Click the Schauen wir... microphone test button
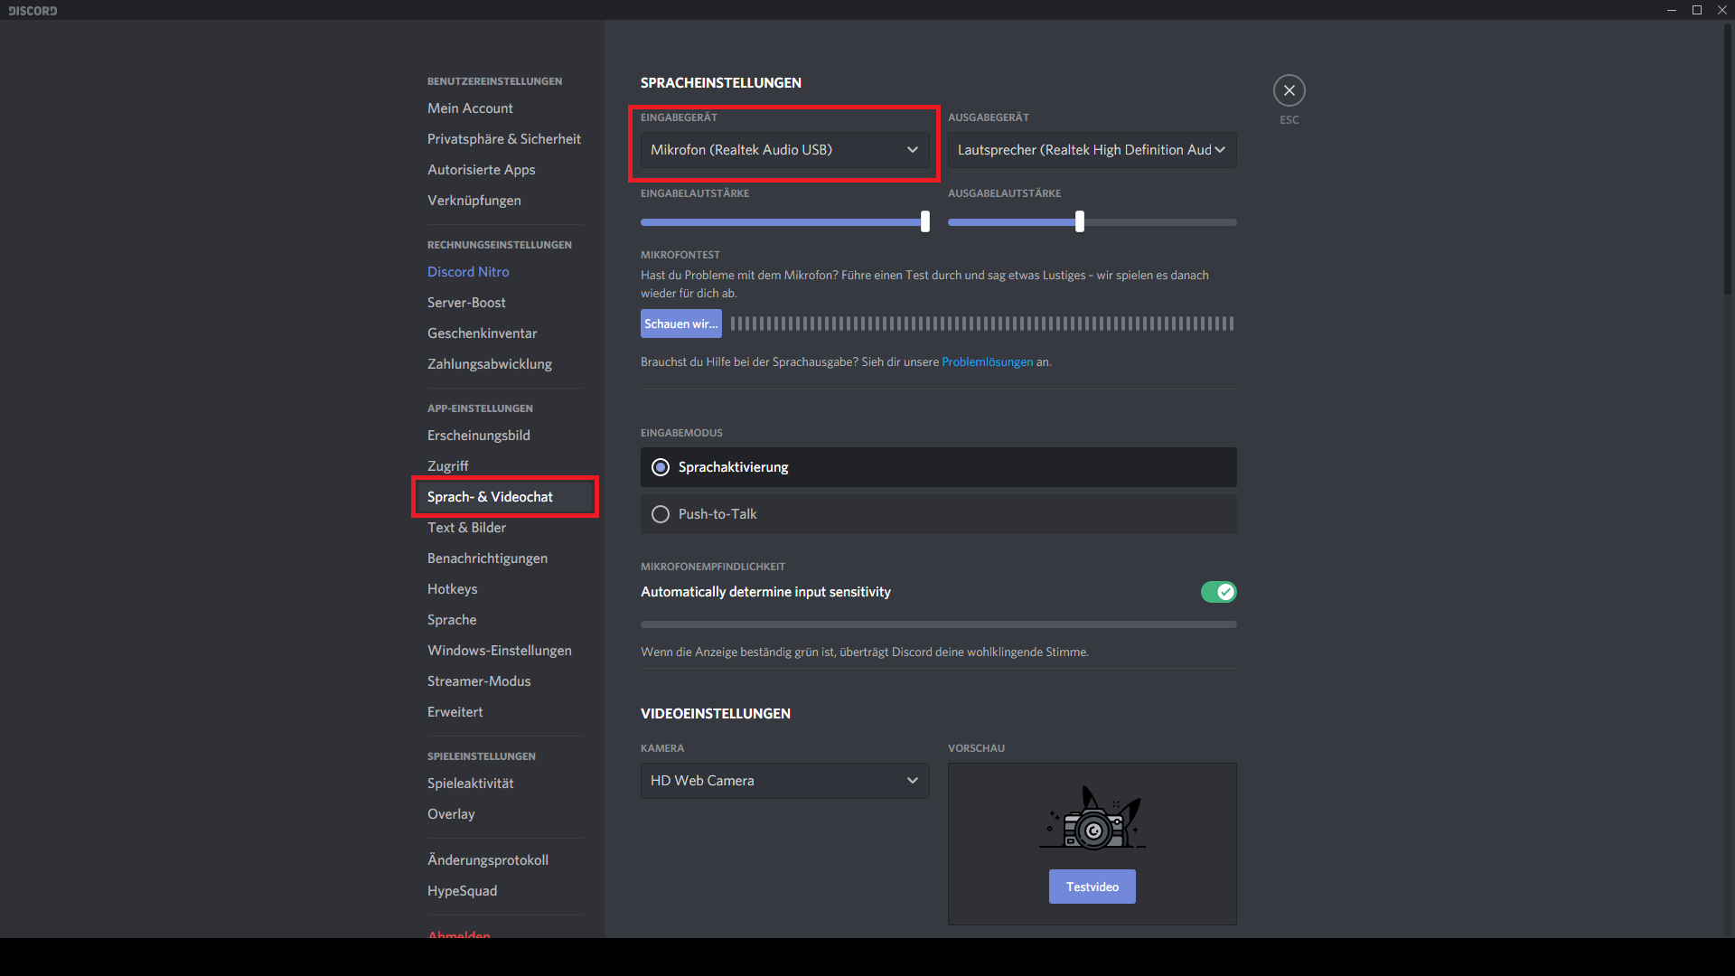The image size is (1735, 976). [x=680, y=323]
